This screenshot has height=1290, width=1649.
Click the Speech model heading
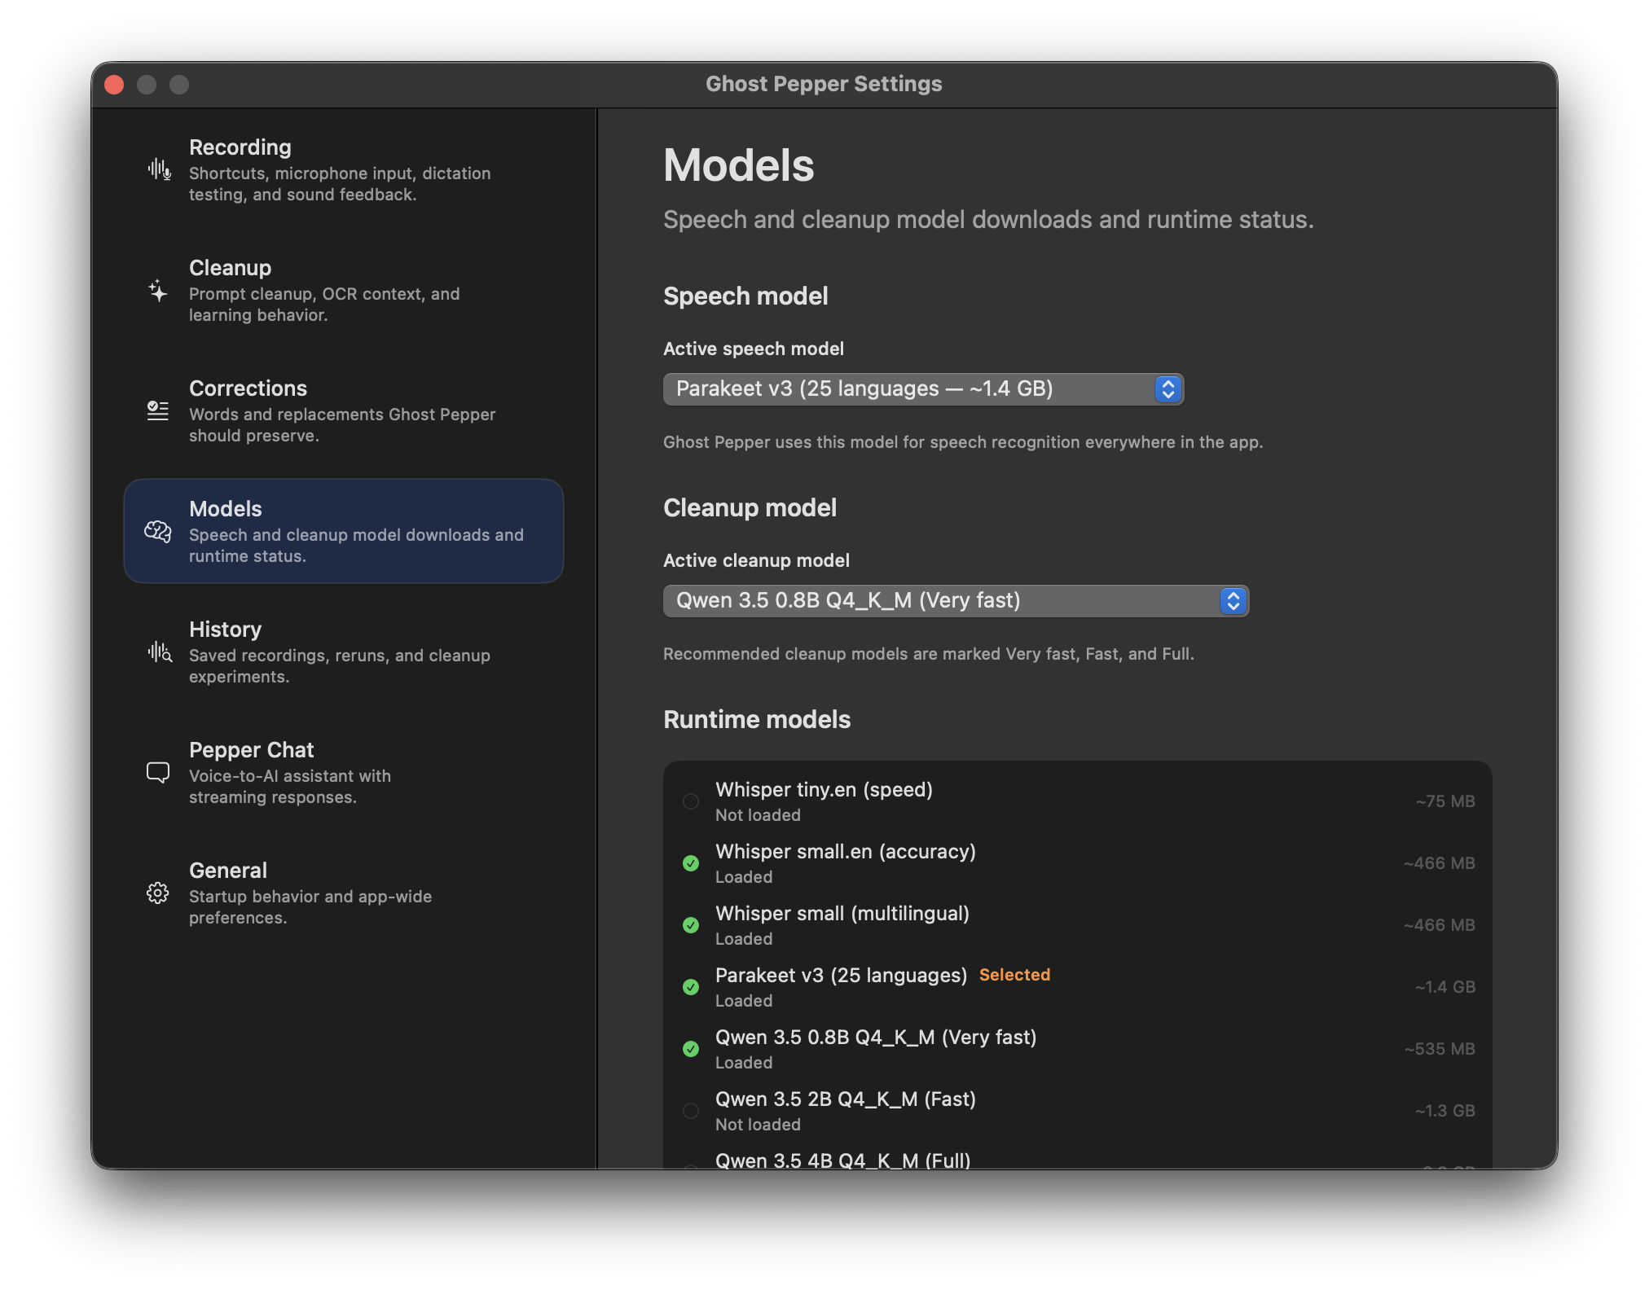click(745, 296)
